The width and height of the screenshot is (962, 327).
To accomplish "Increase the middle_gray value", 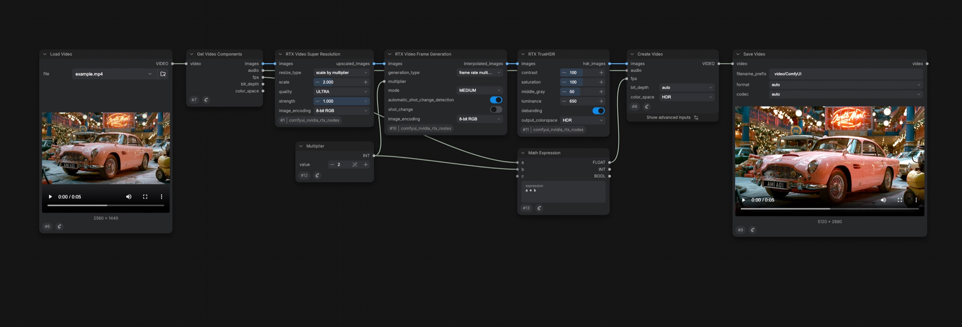I will click(x=601, y=92).
